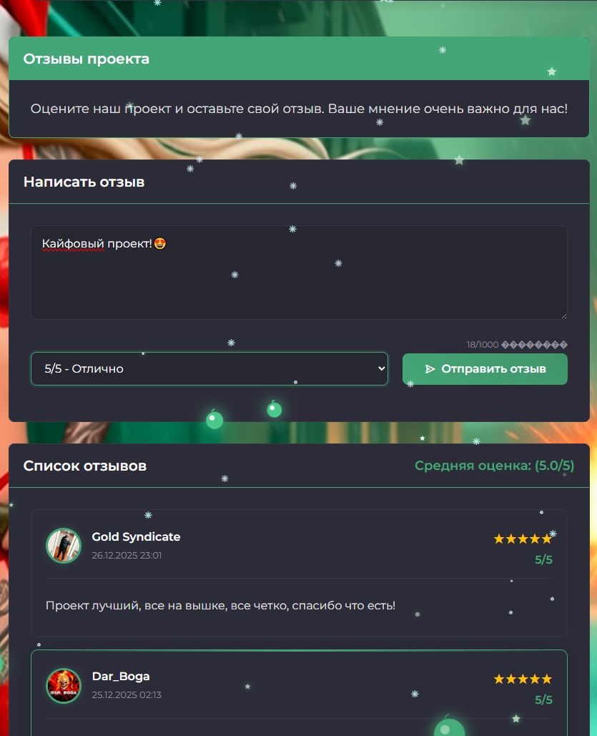
Task: Click Dar_Boga's five-star rating icons
Action: (523, 679)
